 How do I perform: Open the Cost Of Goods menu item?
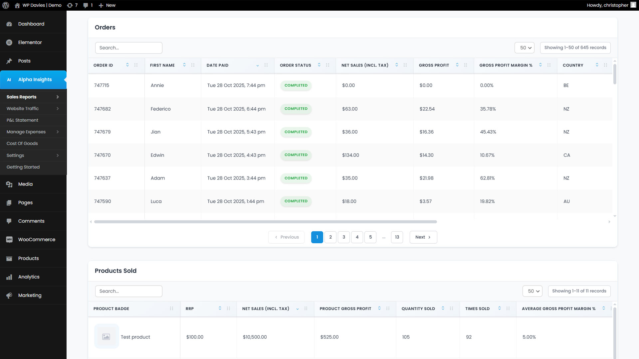click(x=22, y=144)
